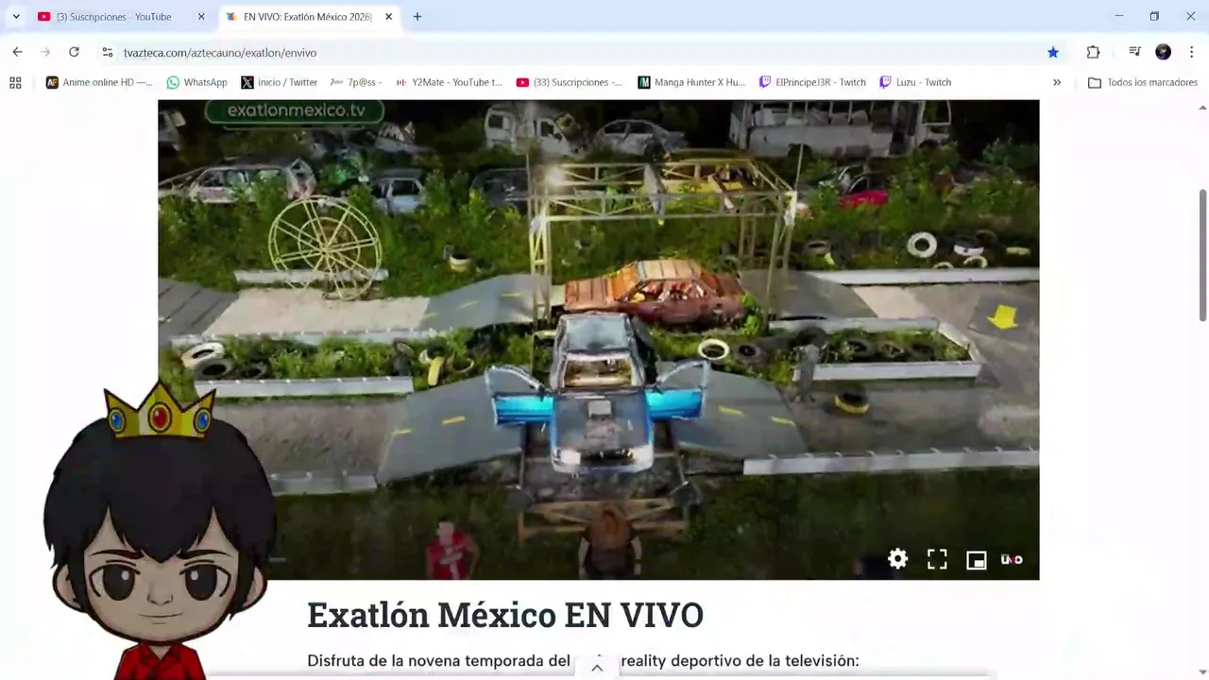Click the address bar URL

[x=220, y=53]
